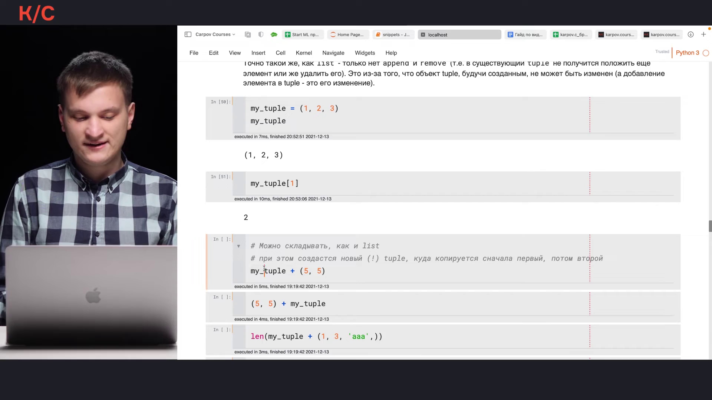Collapse the code cell with the fold triangle
712x400 pixels.
pos(238,246)
